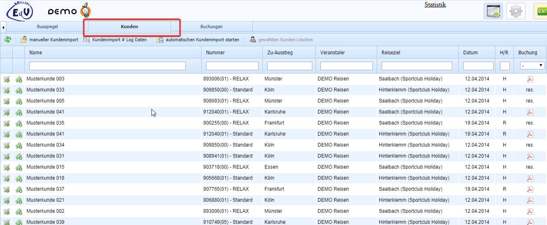Open the Buchung filter dropdown

pos(532,65)
